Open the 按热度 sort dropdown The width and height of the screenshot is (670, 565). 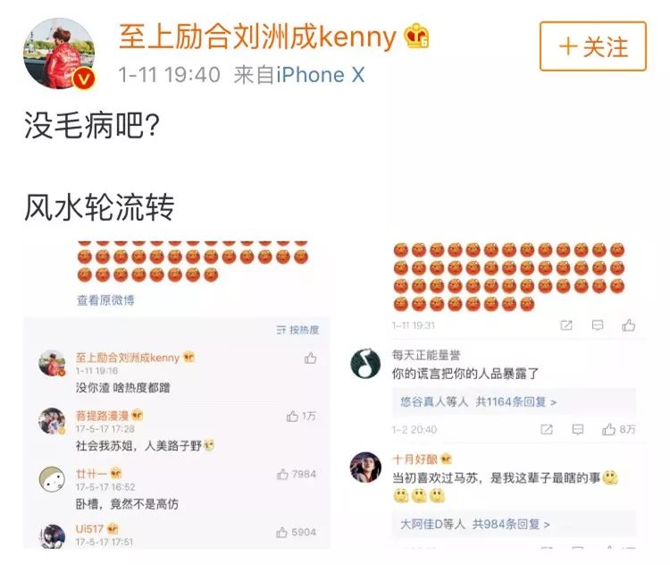pos(297,330)
